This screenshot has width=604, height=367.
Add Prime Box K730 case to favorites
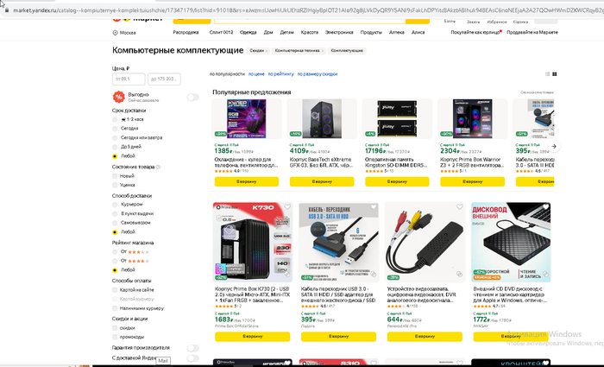point(287,207)
